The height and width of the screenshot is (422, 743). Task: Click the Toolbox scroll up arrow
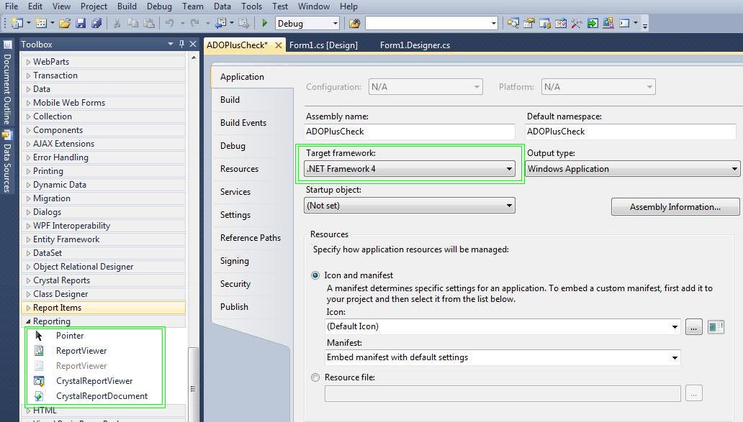click(x=194, y=58)
